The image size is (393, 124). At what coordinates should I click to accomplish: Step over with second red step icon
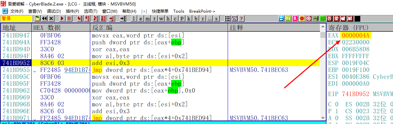87,18
